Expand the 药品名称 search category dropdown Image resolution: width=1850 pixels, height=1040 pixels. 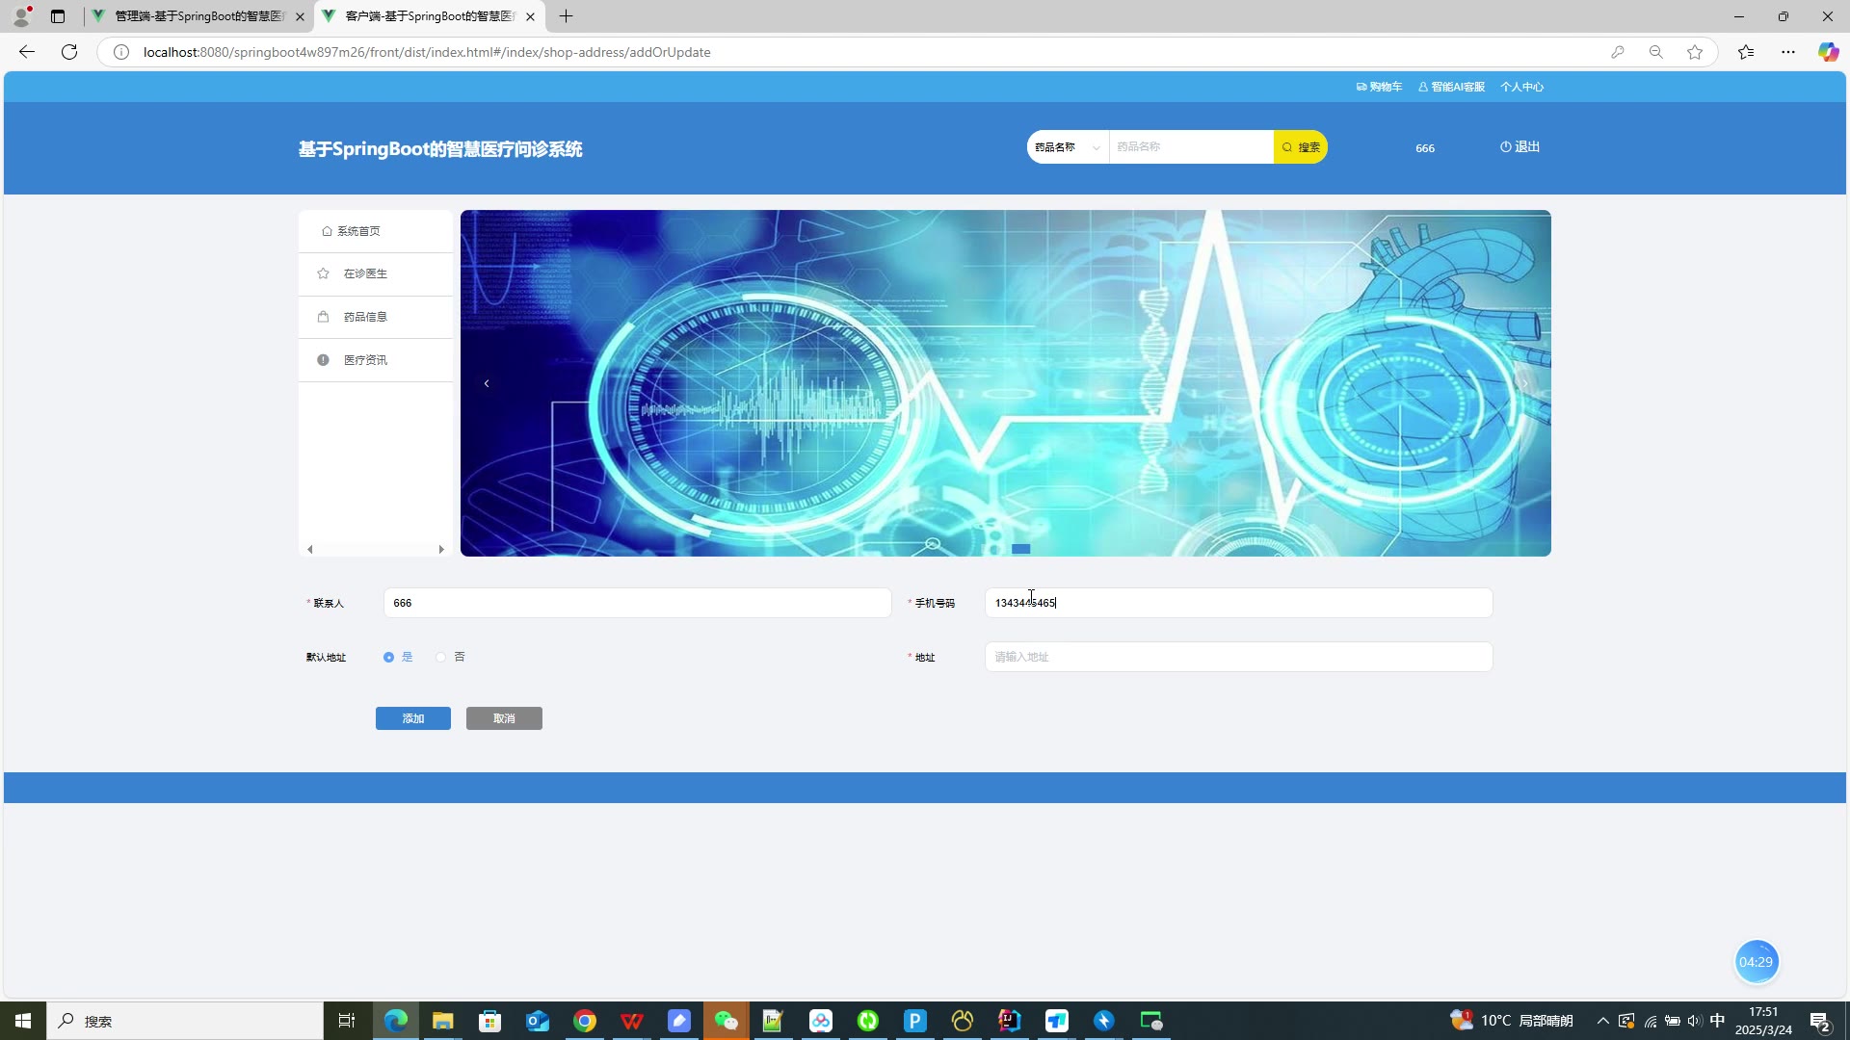point(1068,147)
